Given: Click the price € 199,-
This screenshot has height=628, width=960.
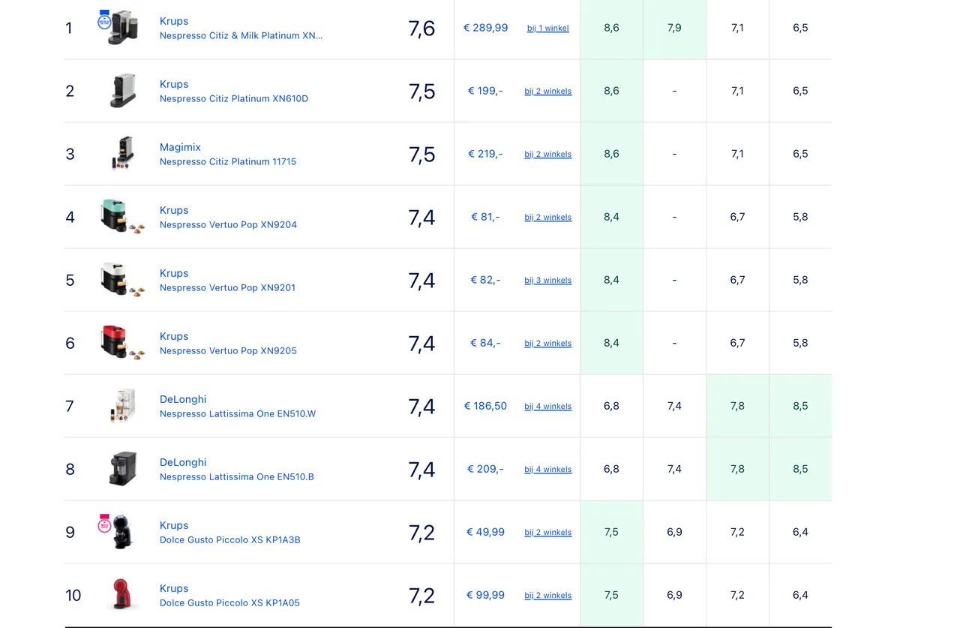Looking at the screenshot, I should [x=485, y=91].
